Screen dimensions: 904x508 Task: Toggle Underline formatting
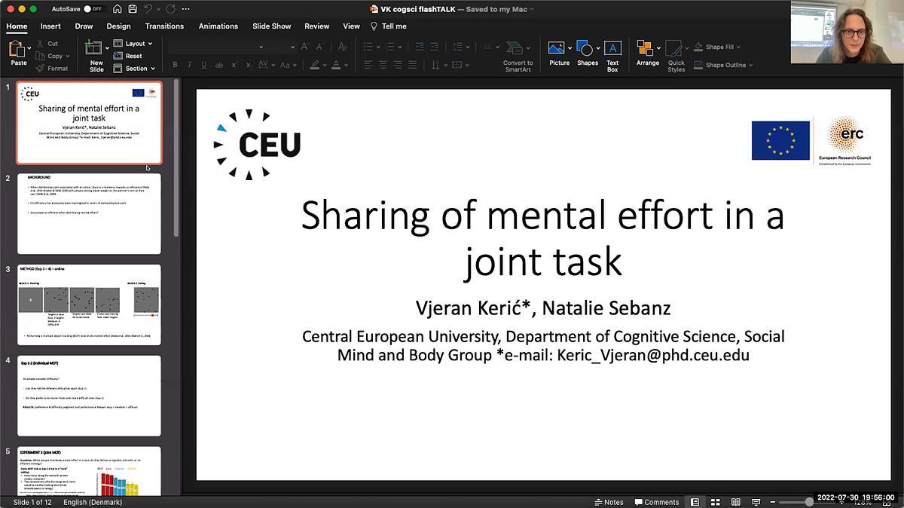coord(204,65)
